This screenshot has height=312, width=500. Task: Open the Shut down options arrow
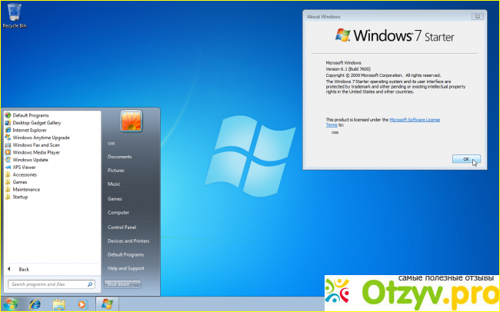click(137, 284)
